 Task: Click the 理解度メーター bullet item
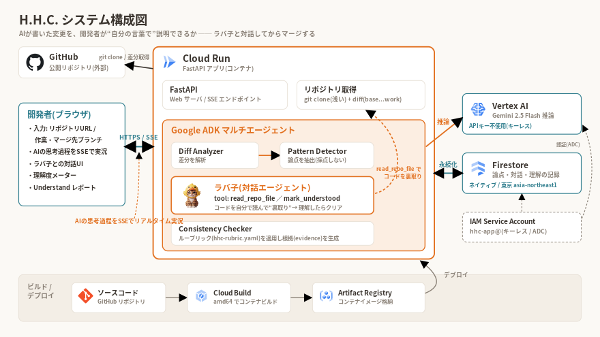52,176
